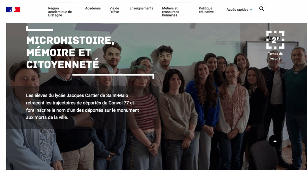Click the lycée Jacques Cartier description paragraph
Image resolution: width=307 pixels, height=170 pixels.
click(x=83, y=107)
